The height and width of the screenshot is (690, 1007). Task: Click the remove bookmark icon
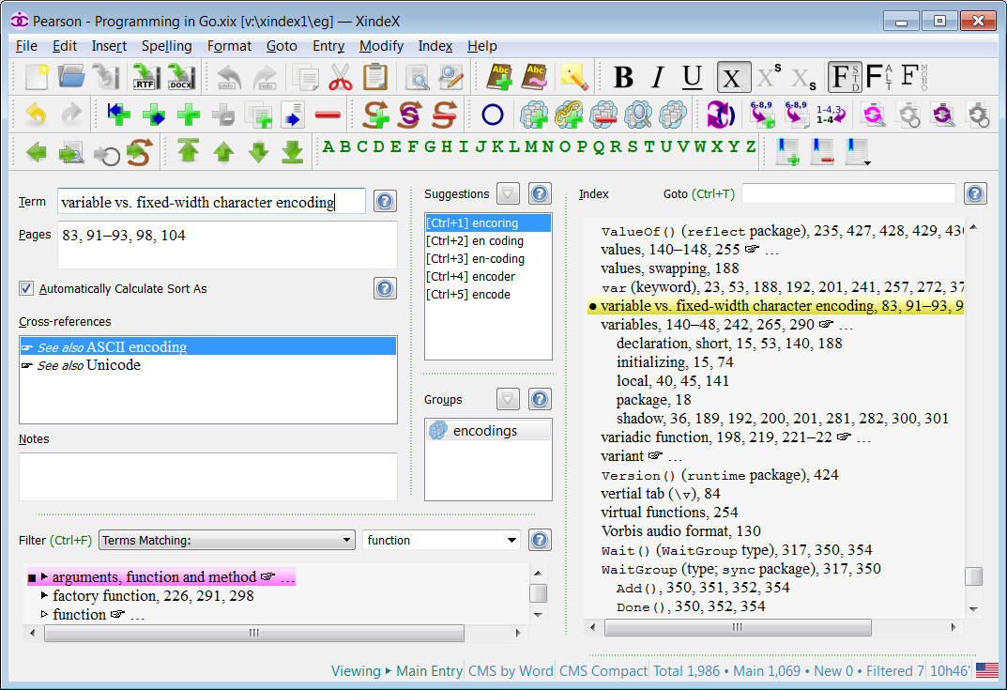click(822, 152)
